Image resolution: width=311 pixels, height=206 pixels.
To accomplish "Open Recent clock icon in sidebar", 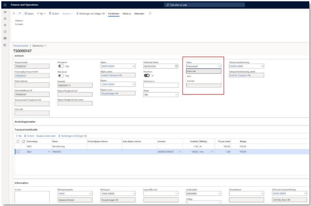I will coord(4,32).
